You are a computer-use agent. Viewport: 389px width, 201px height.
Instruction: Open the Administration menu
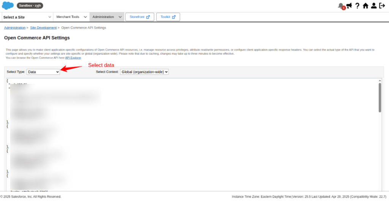tap(107, 17)
